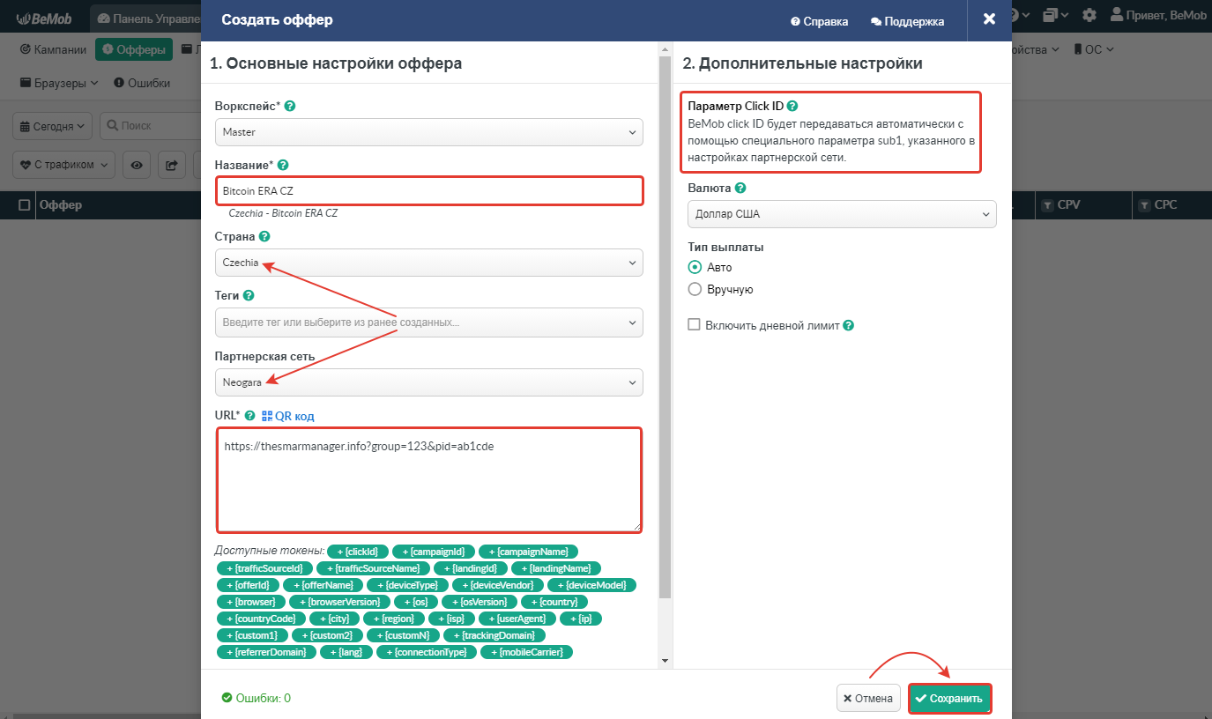The height and width of the screenshot is (719, 1212).
Task: Select Вручную payout type
Action: [695, 289]
